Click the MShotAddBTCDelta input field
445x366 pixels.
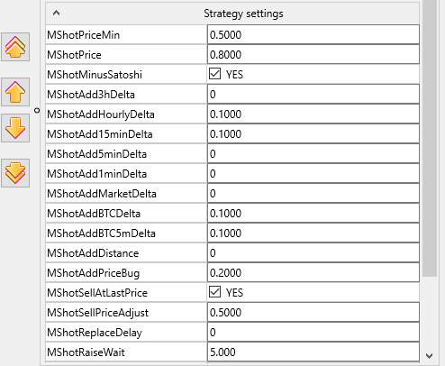tap(313, 214)
